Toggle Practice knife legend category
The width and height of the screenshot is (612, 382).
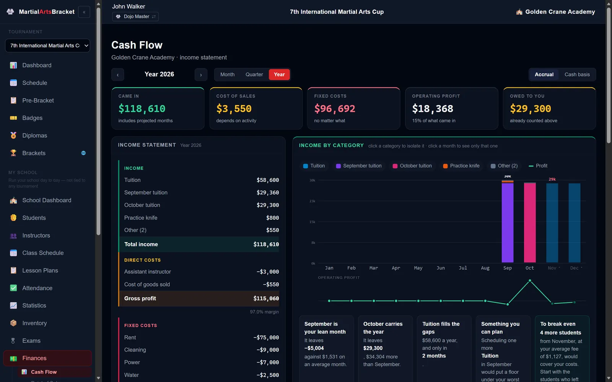click(461, 166)
